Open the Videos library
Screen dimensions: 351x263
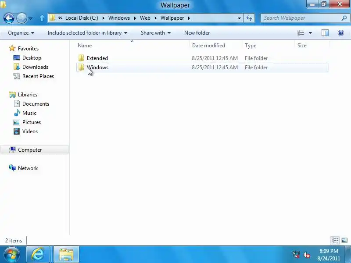point(30,131)
